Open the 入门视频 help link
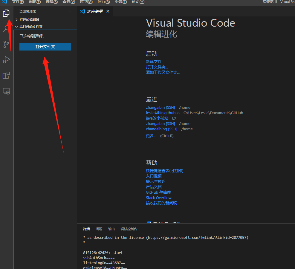 154,176
